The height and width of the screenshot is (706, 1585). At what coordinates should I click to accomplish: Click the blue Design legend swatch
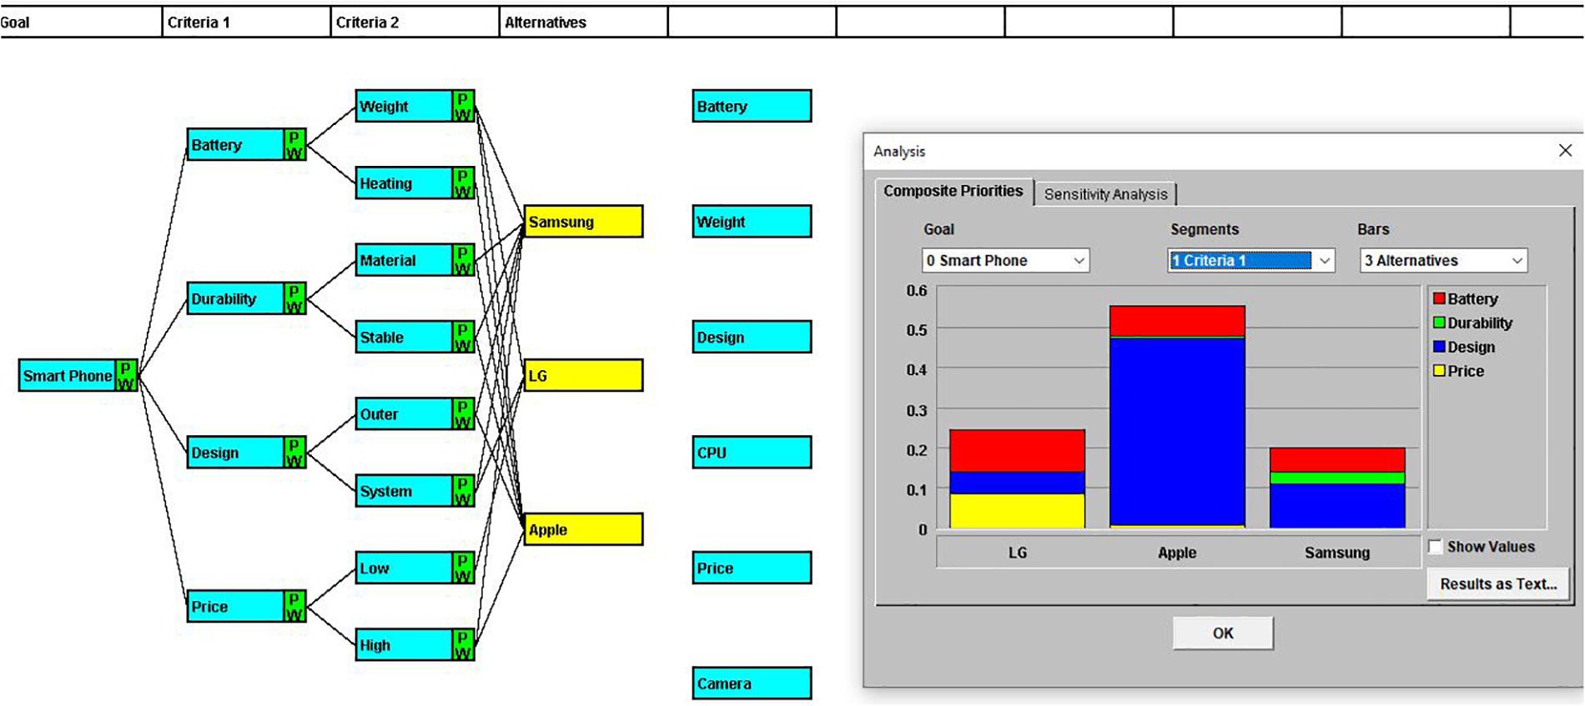pos(1439,347)
